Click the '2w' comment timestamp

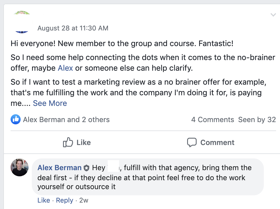pyautogui.click(x=84, y=200)
